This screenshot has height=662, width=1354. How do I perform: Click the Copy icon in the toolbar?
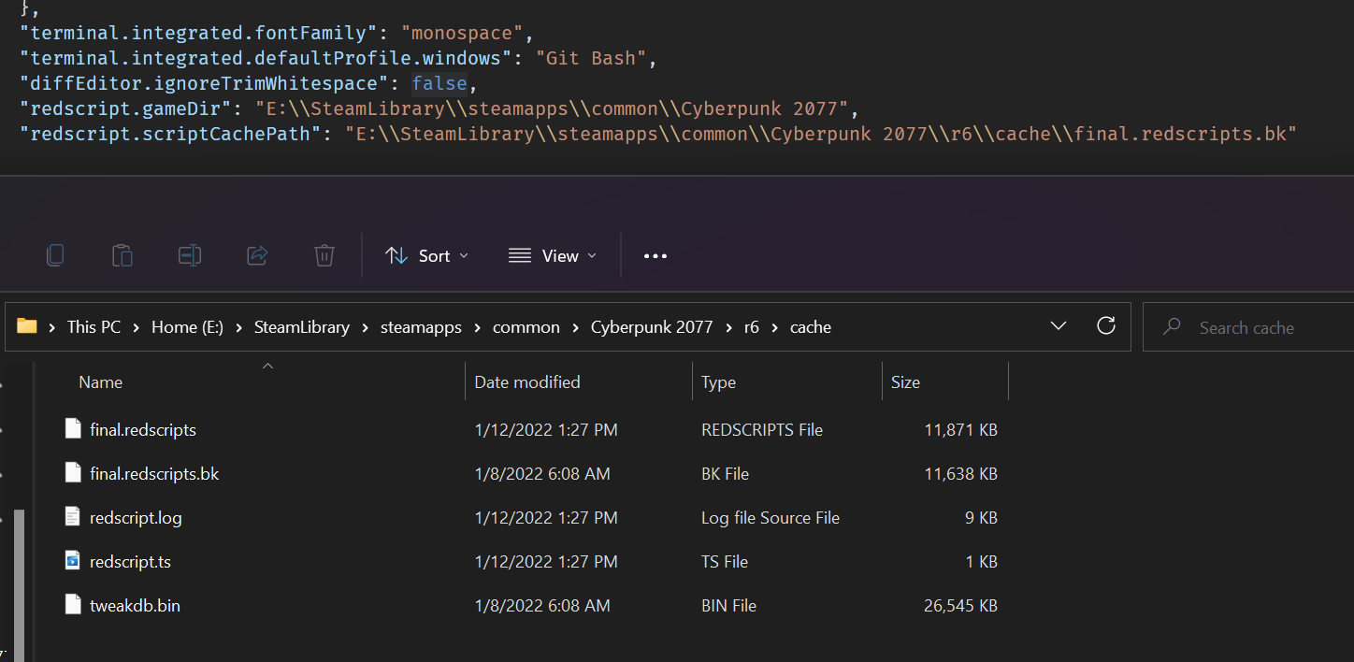(x=55, y=254)
